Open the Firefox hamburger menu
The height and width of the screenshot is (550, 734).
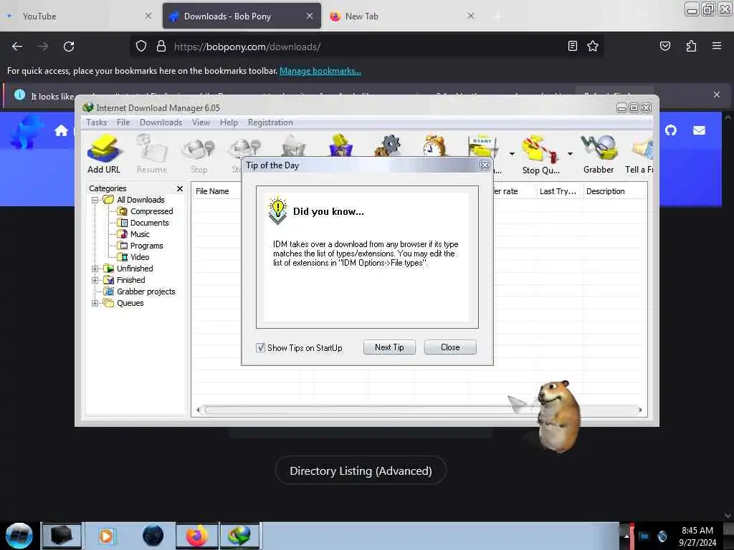point(717,46)
